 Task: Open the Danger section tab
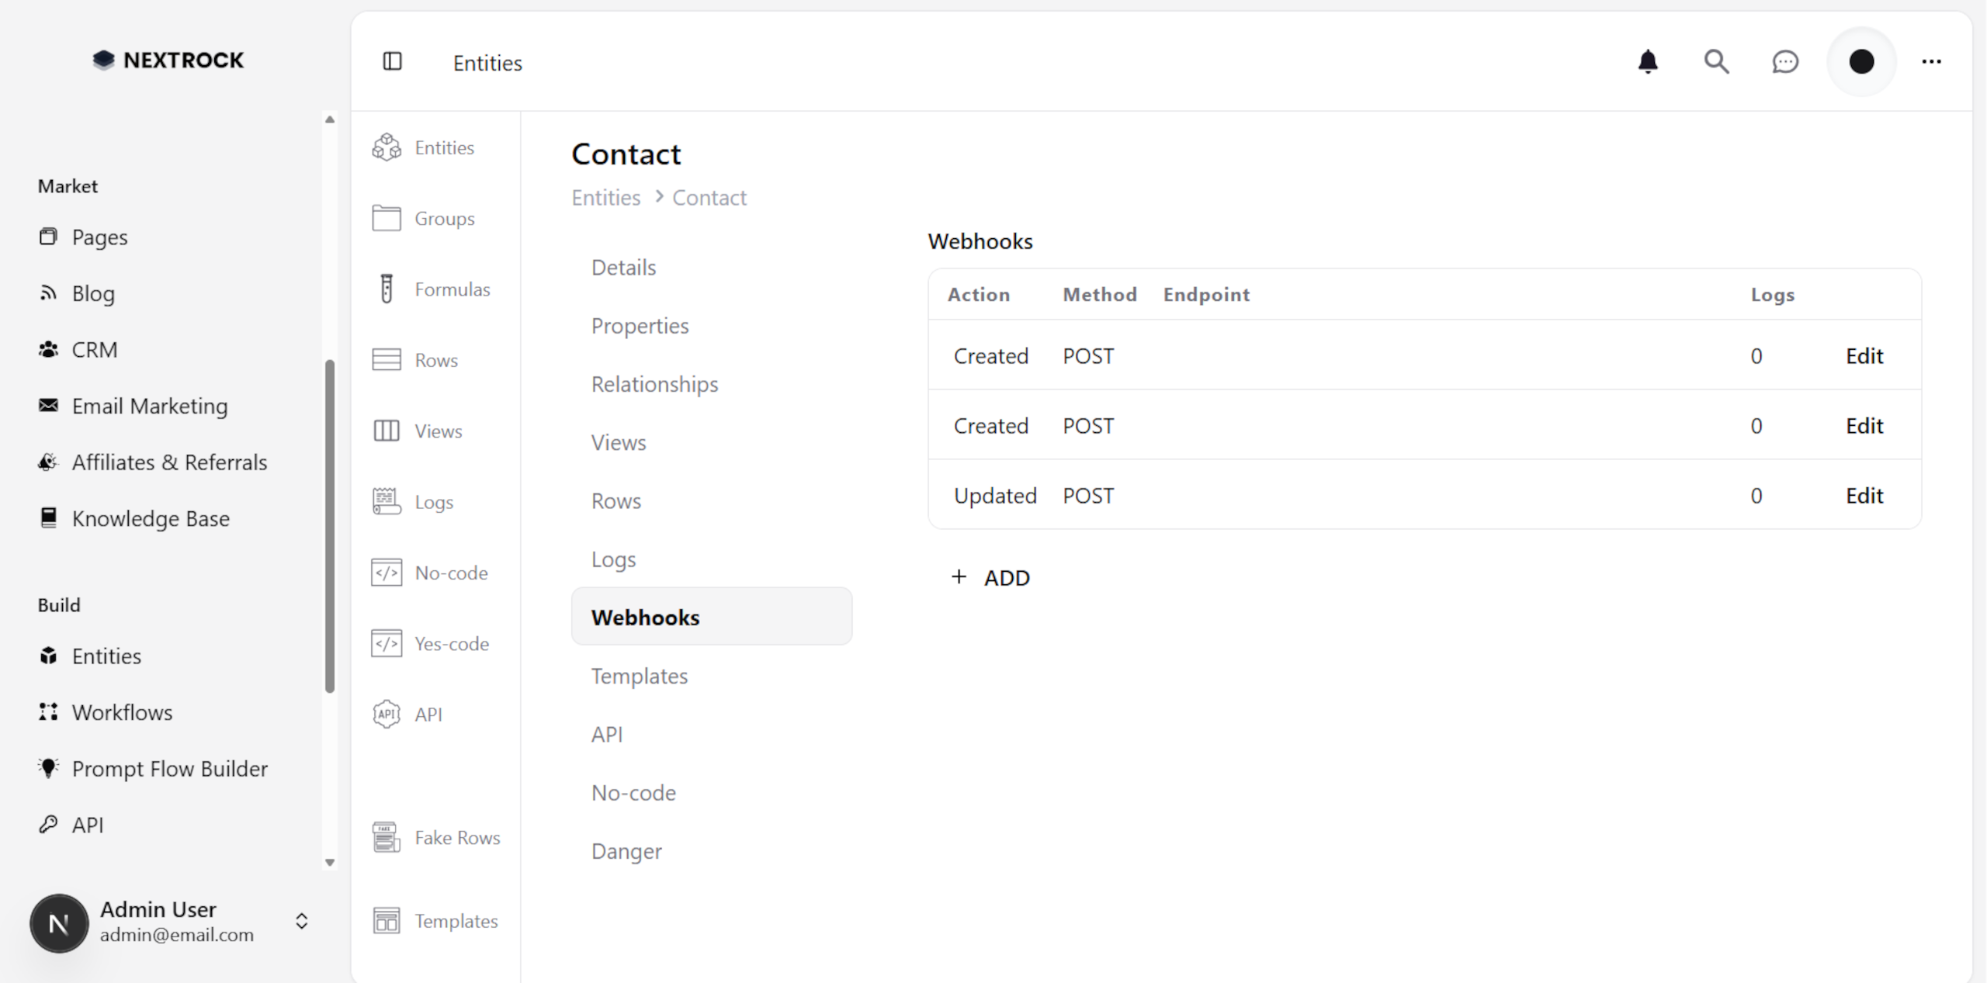coord(626,851)
